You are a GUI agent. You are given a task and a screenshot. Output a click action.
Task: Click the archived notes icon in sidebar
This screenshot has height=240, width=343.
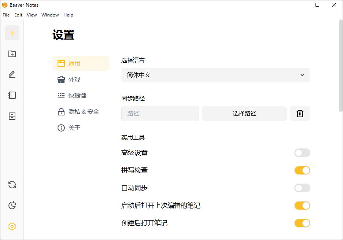12,116
